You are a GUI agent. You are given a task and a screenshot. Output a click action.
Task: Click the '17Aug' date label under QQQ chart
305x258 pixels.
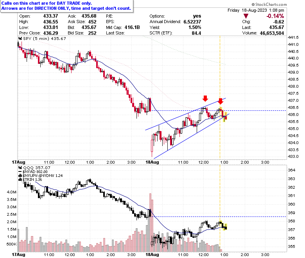click(x=18, y=254)
